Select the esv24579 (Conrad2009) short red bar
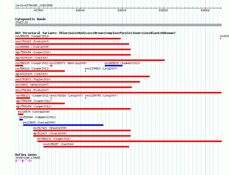Screen dimensions: 229x175 21,114
